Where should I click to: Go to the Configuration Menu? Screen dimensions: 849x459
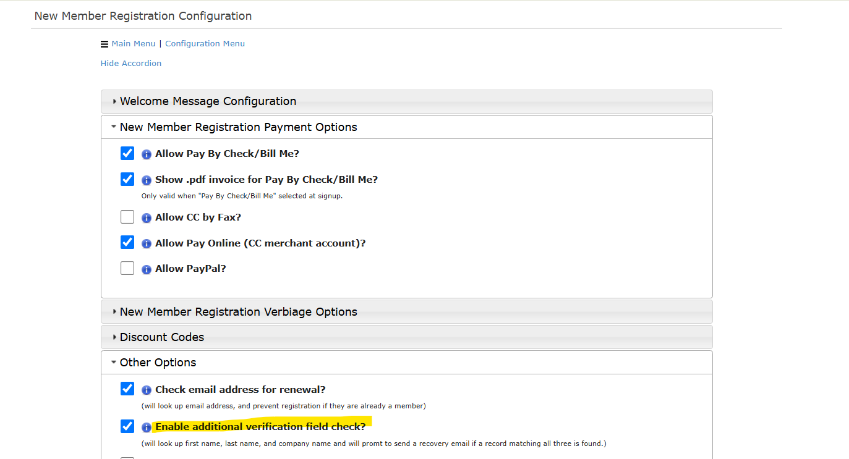[x=205, y=43]
